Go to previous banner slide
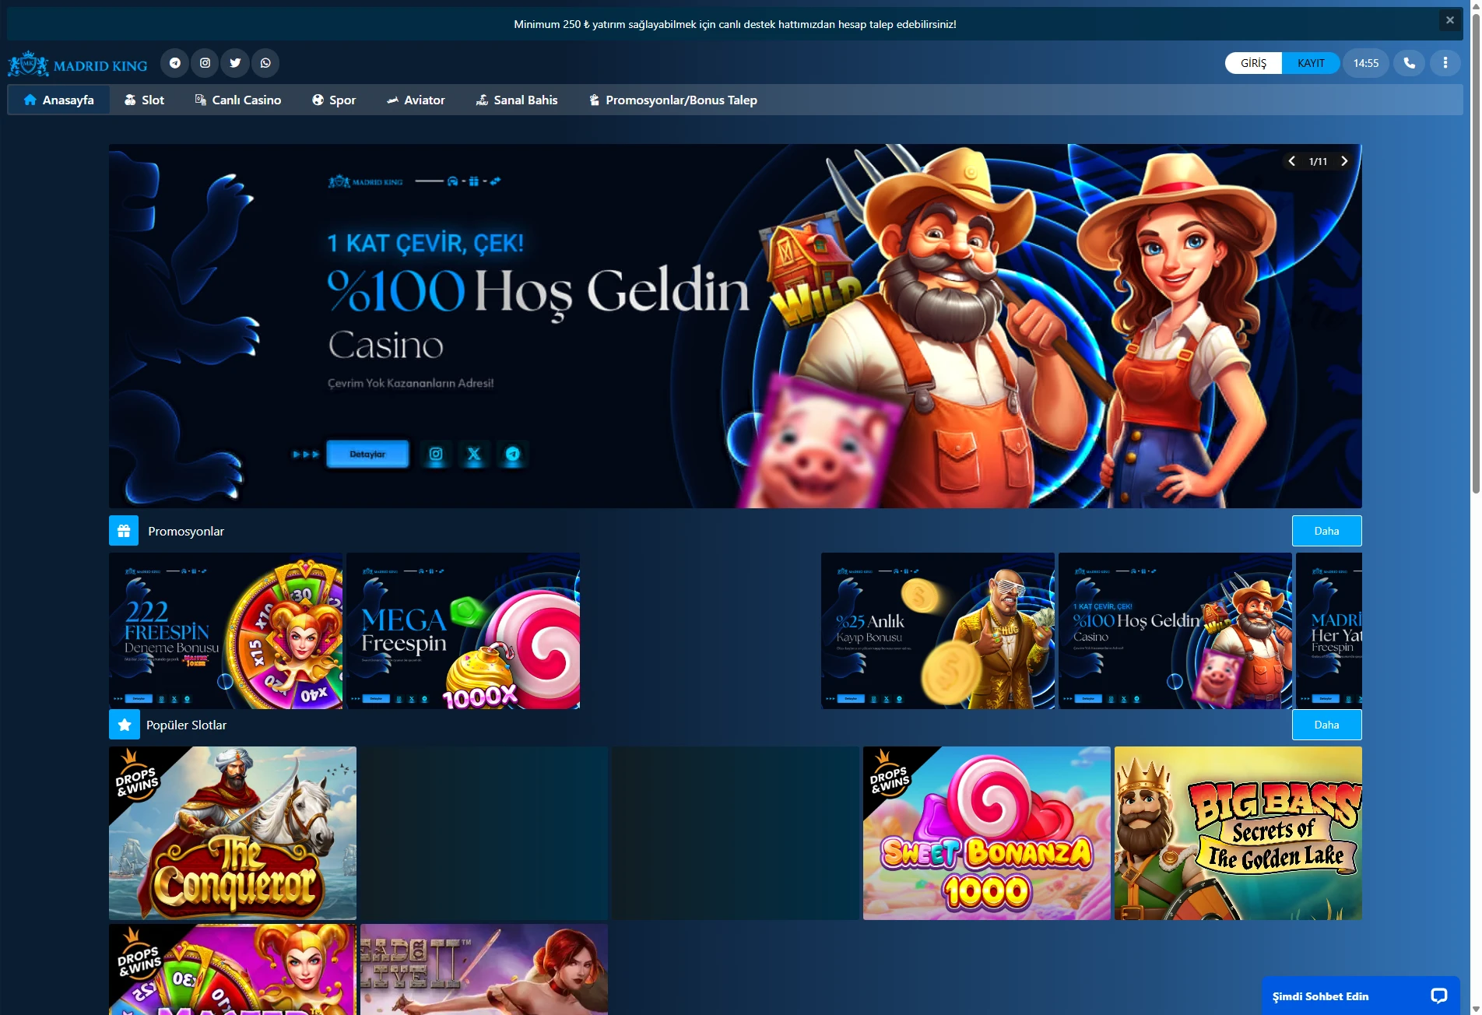The image size is (1482, 1015). [x=1292, y=161]
